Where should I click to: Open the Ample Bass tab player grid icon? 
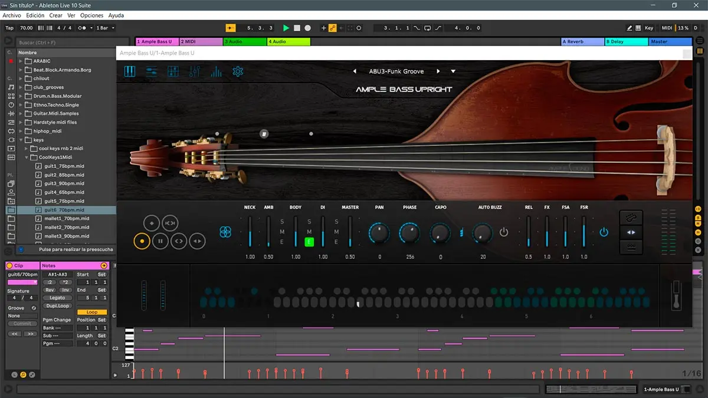click(173, 71)
